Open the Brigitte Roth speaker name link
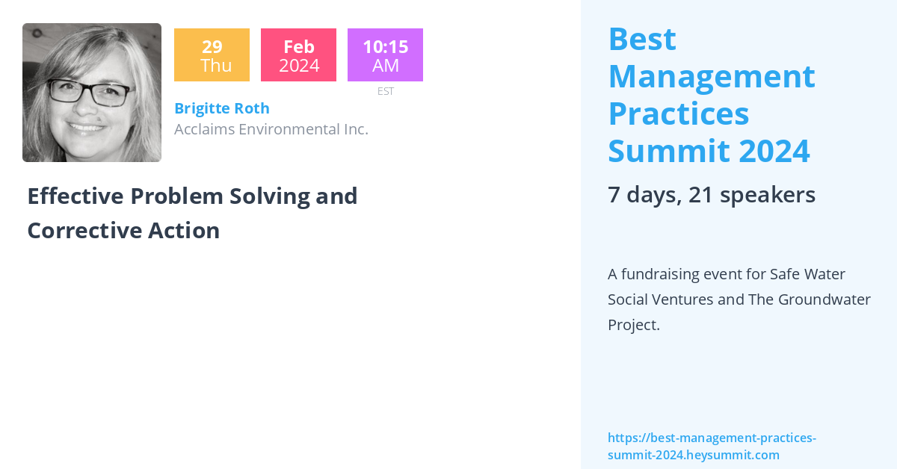 [x=222, y=108]
